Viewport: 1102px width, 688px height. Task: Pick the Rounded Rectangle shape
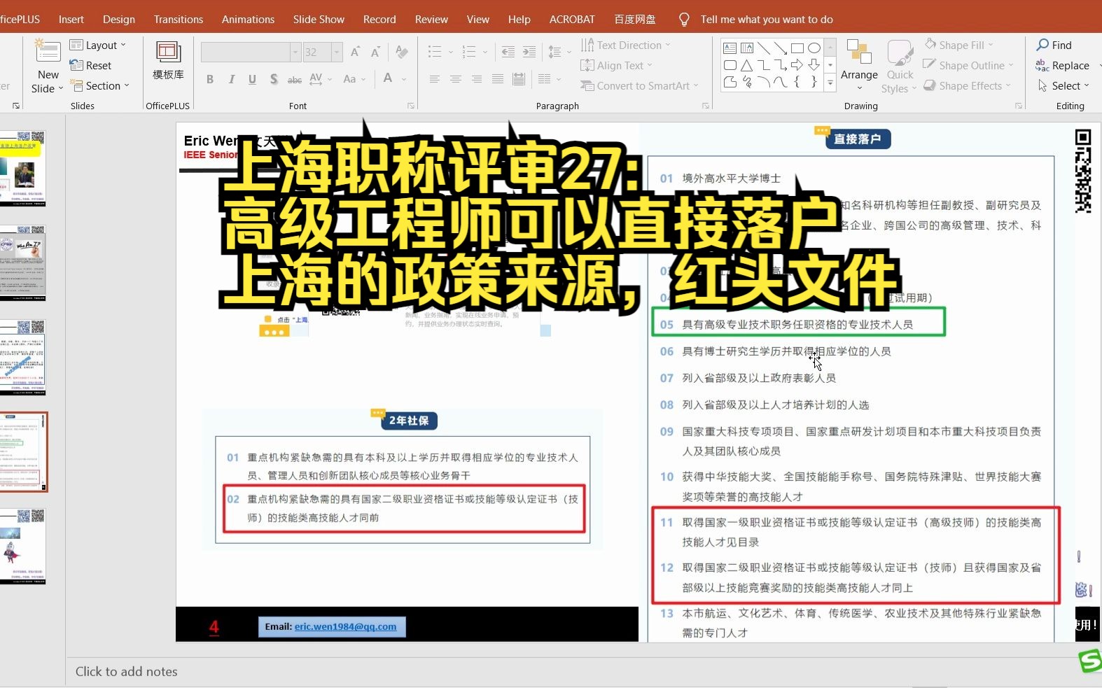(730, 65)
